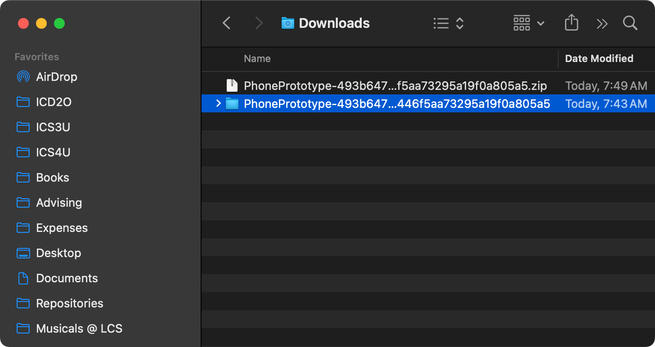Screen dimensions: 655x347
Task: Navigate back using the left arrow button
Action: pos(226,23)
